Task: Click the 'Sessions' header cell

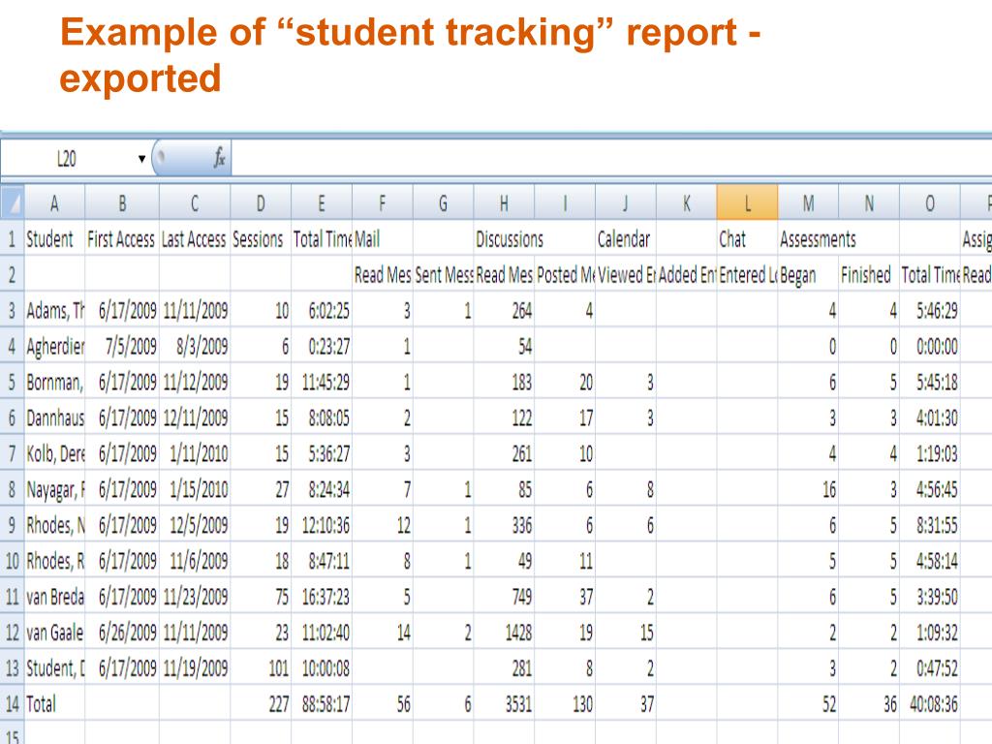Action: pyautogui.click(x=261, y=238)
